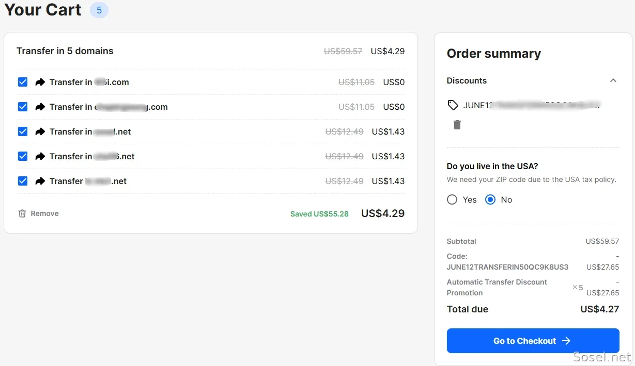
Task: Toggle the checkbox for the last .net domain
Action: (23, 181)
